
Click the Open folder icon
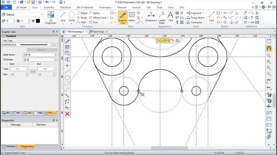(28, 2)
